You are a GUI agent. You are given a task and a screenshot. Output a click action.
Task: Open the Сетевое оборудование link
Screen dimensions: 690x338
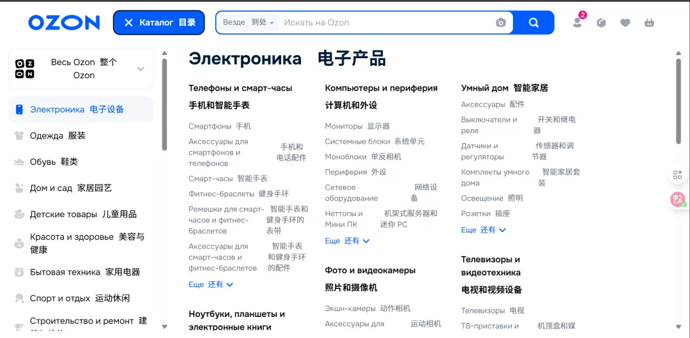[351, 193]
